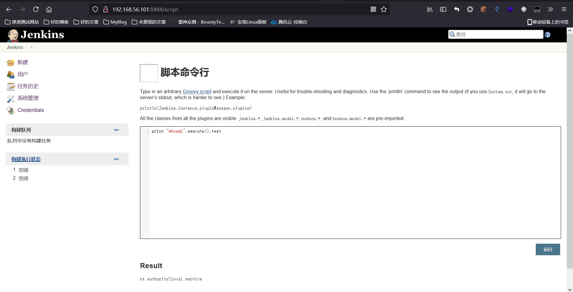This screenshot has width=573, height=292.
Task: Click the 任务历史 build history icon
Action: [x=11, y=86]
